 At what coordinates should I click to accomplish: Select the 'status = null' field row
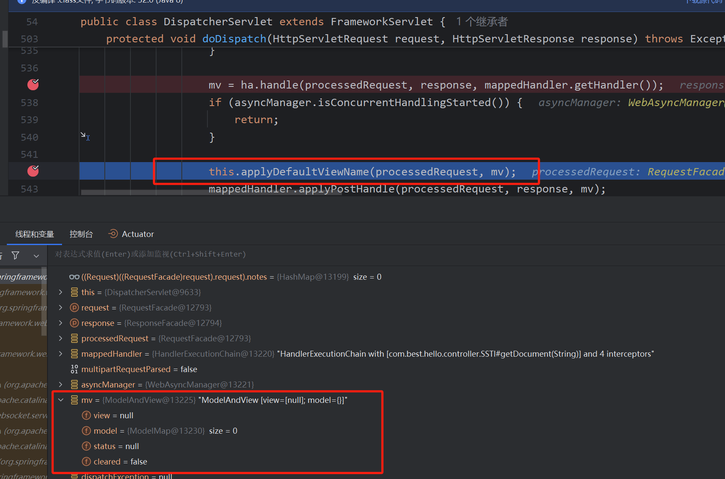pyautogui.click(x=386, y=446)
